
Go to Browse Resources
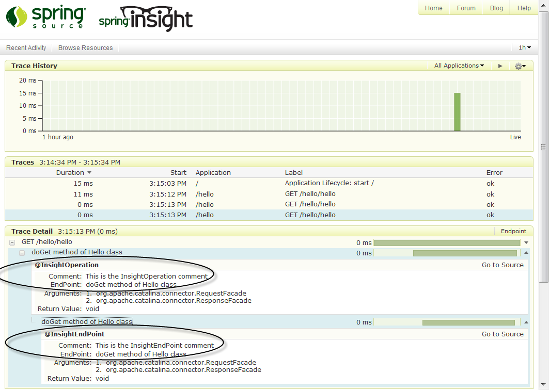point(85,48)
